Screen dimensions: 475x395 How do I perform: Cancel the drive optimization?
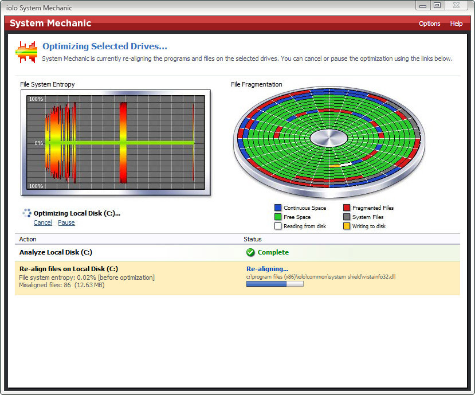coord(43,222)
